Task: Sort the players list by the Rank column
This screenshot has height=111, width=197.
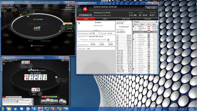Action: click(x=136, y=24)
